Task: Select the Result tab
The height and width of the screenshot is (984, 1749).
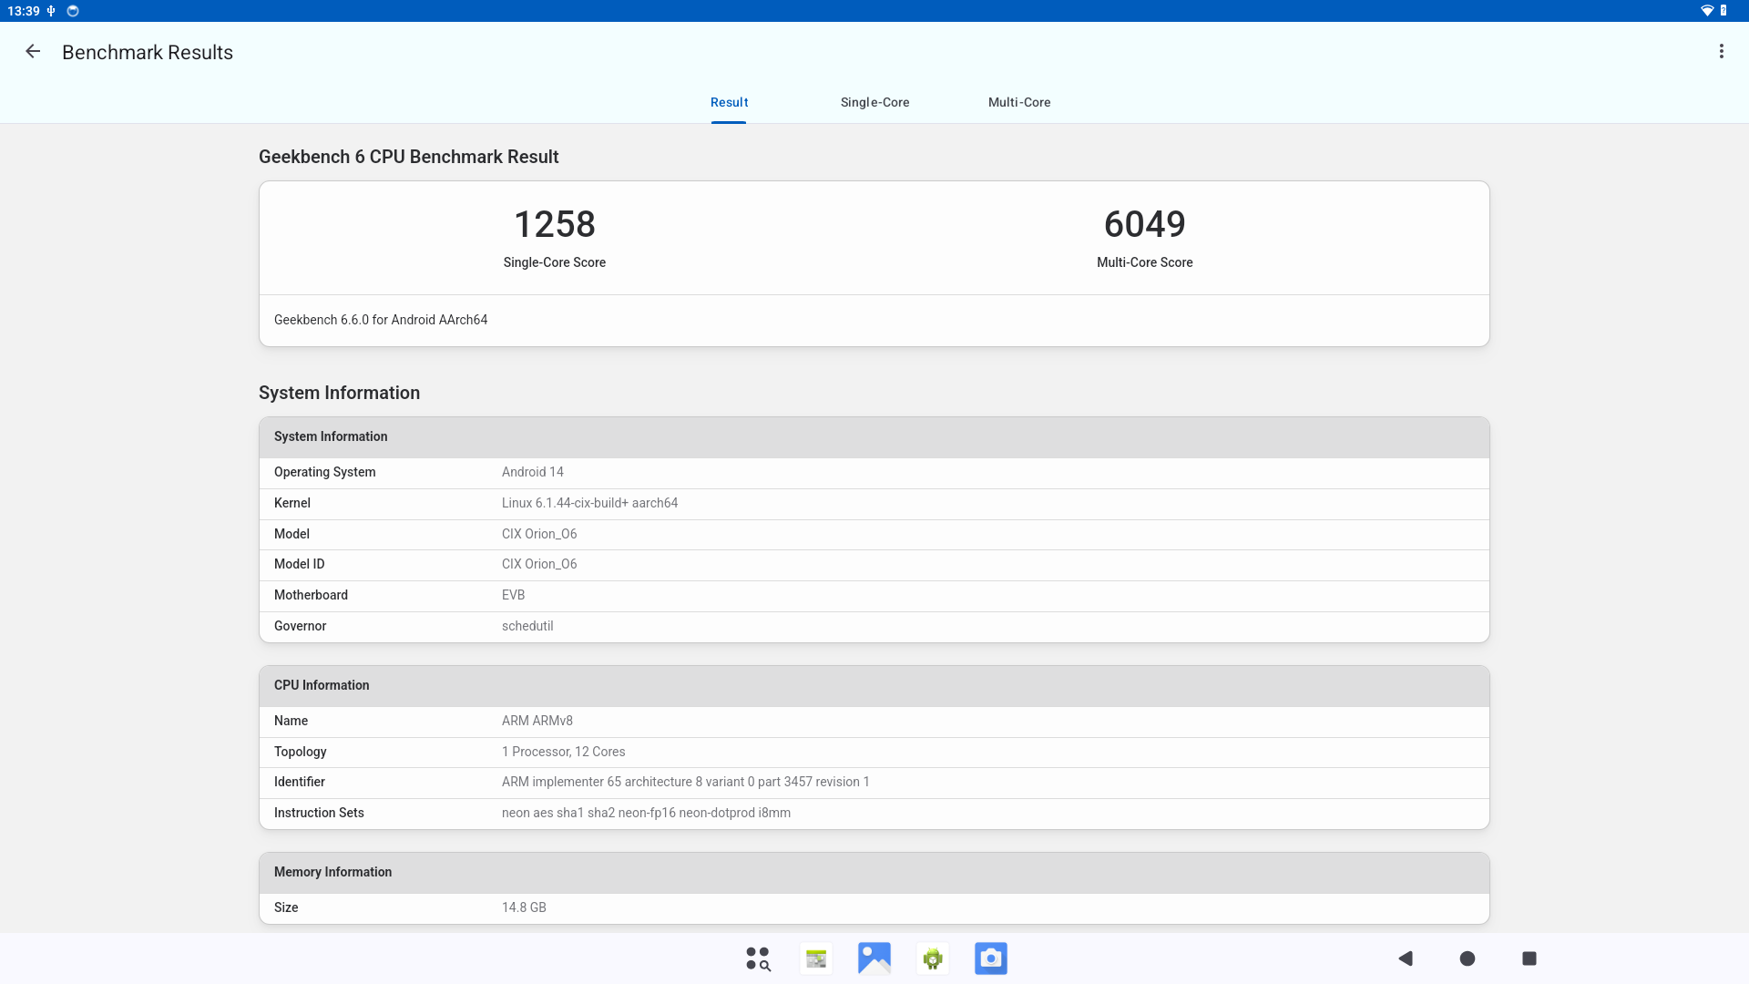Action: click(729, 102)
